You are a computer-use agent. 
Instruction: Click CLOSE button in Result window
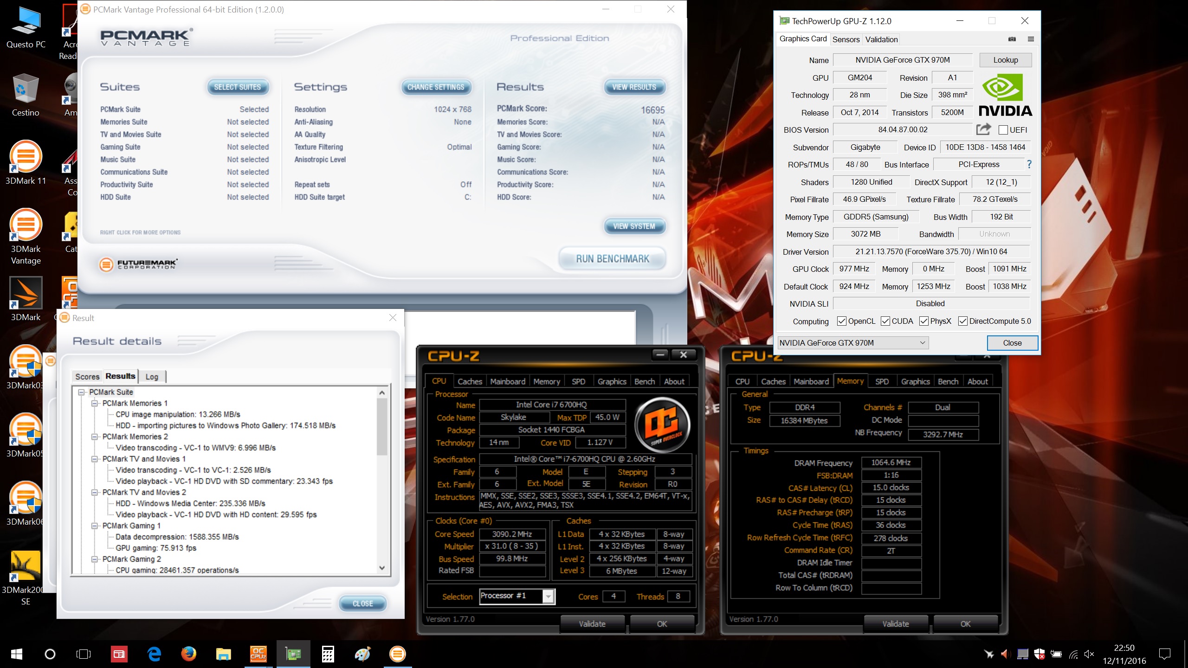point(362,604)
